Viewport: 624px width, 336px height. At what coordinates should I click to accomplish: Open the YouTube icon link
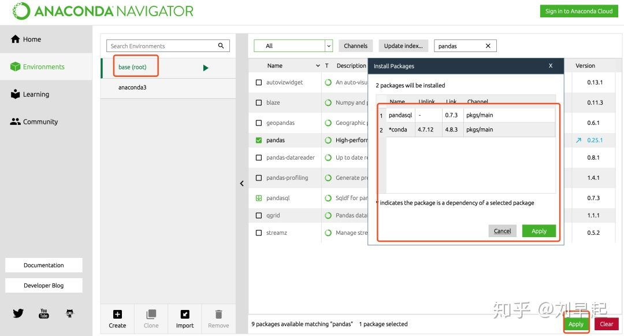point(44,313)
